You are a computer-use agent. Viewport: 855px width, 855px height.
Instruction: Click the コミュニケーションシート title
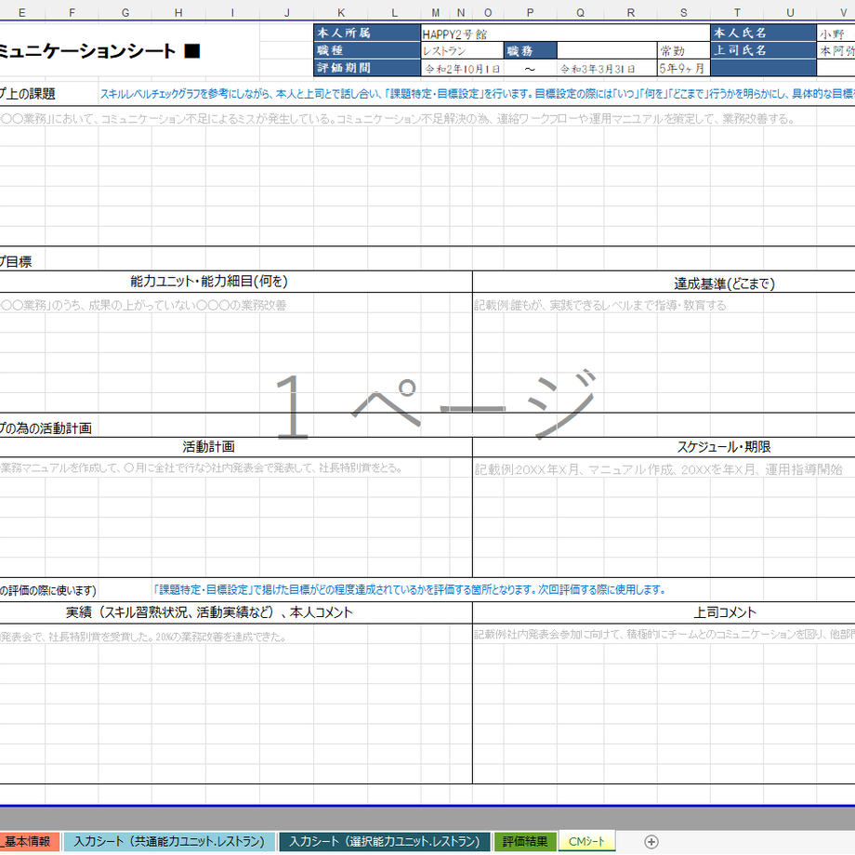[99, 51]
